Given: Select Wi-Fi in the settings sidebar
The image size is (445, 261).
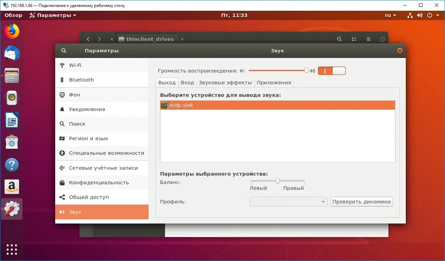Looking at the screenshot, I should [102, 65].
